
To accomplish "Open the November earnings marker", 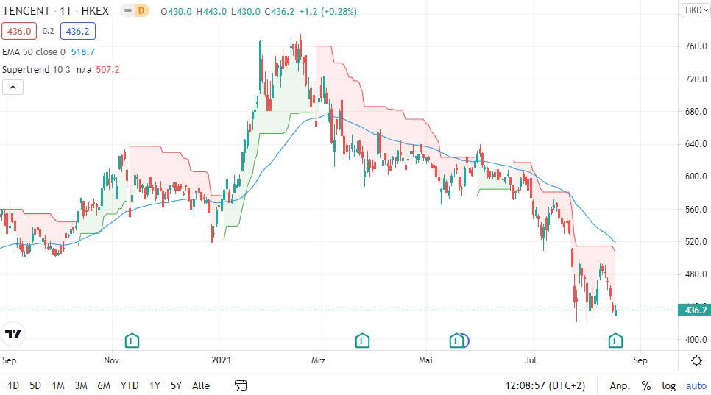I will click(x=132, y=340).
